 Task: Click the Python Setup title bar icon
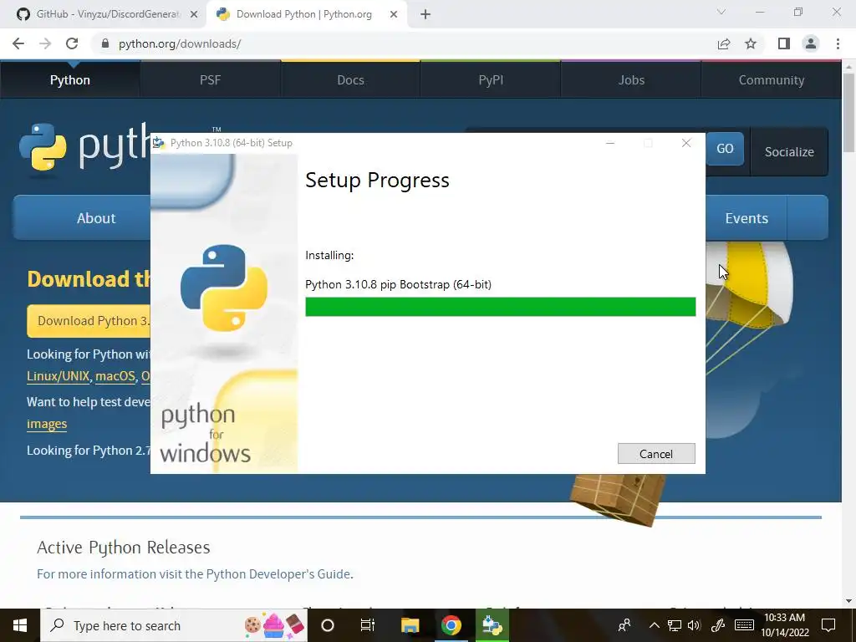(159, 143)
